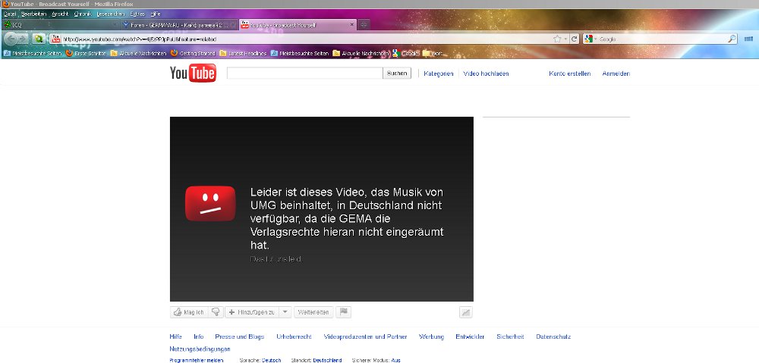This screenshot has height=363, width=759.
Task: Open the Latest Headlines feed bookmark
Action: [x=244, y=53]
